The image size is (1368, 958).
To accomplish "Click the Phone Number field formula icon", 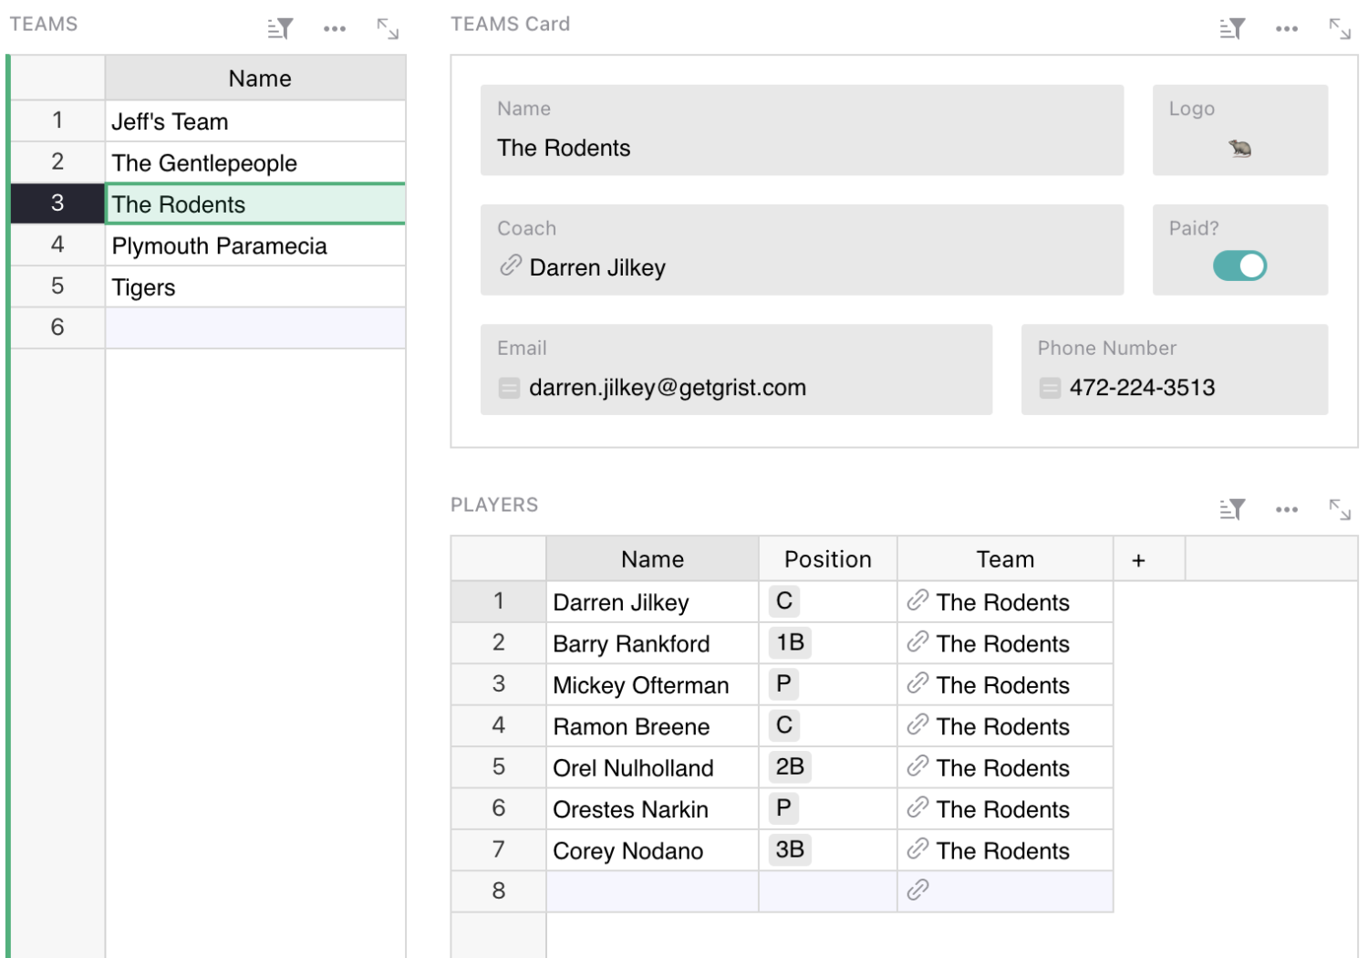I will (x=1050, y=388).
